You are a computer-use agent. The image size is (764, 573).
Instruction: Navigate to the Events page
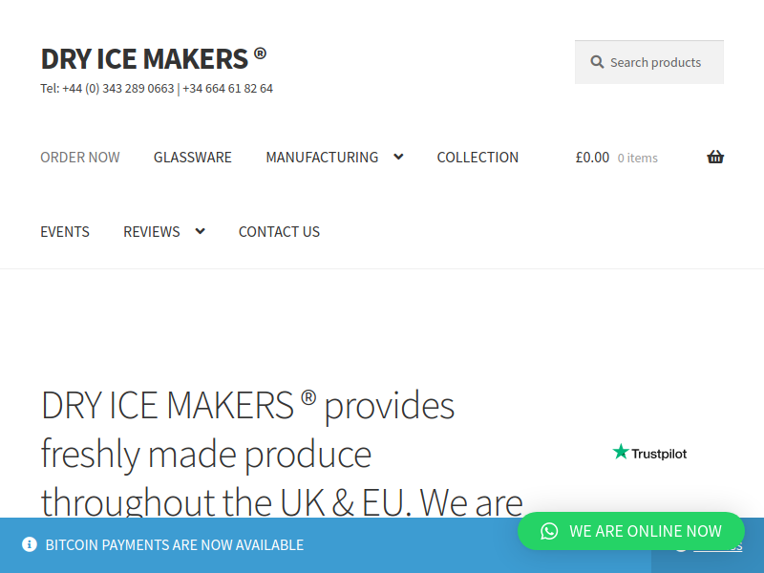pyautogui.click(x=65, y=232)
